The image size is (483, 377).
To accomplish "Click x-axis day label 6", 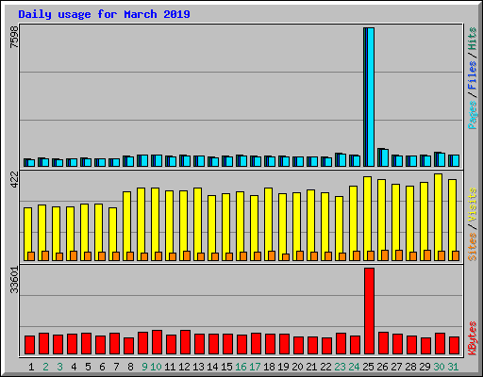I will point(102,367).
